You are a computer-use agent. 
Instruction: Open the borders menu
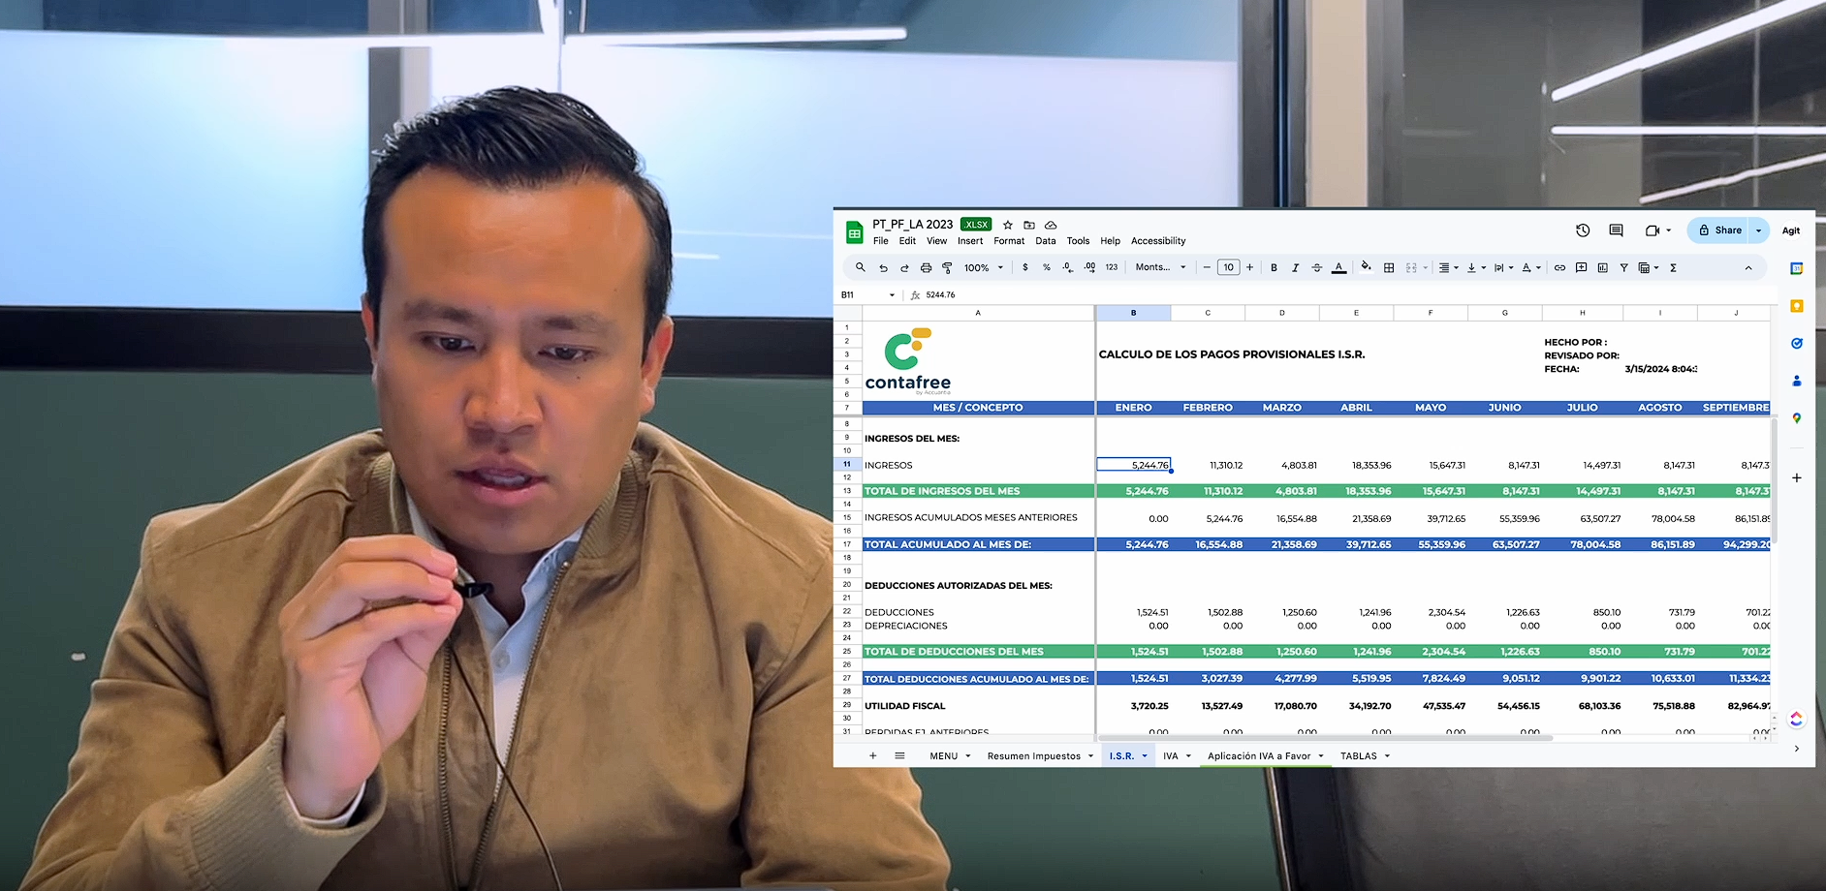click(x=1389, y=268)
